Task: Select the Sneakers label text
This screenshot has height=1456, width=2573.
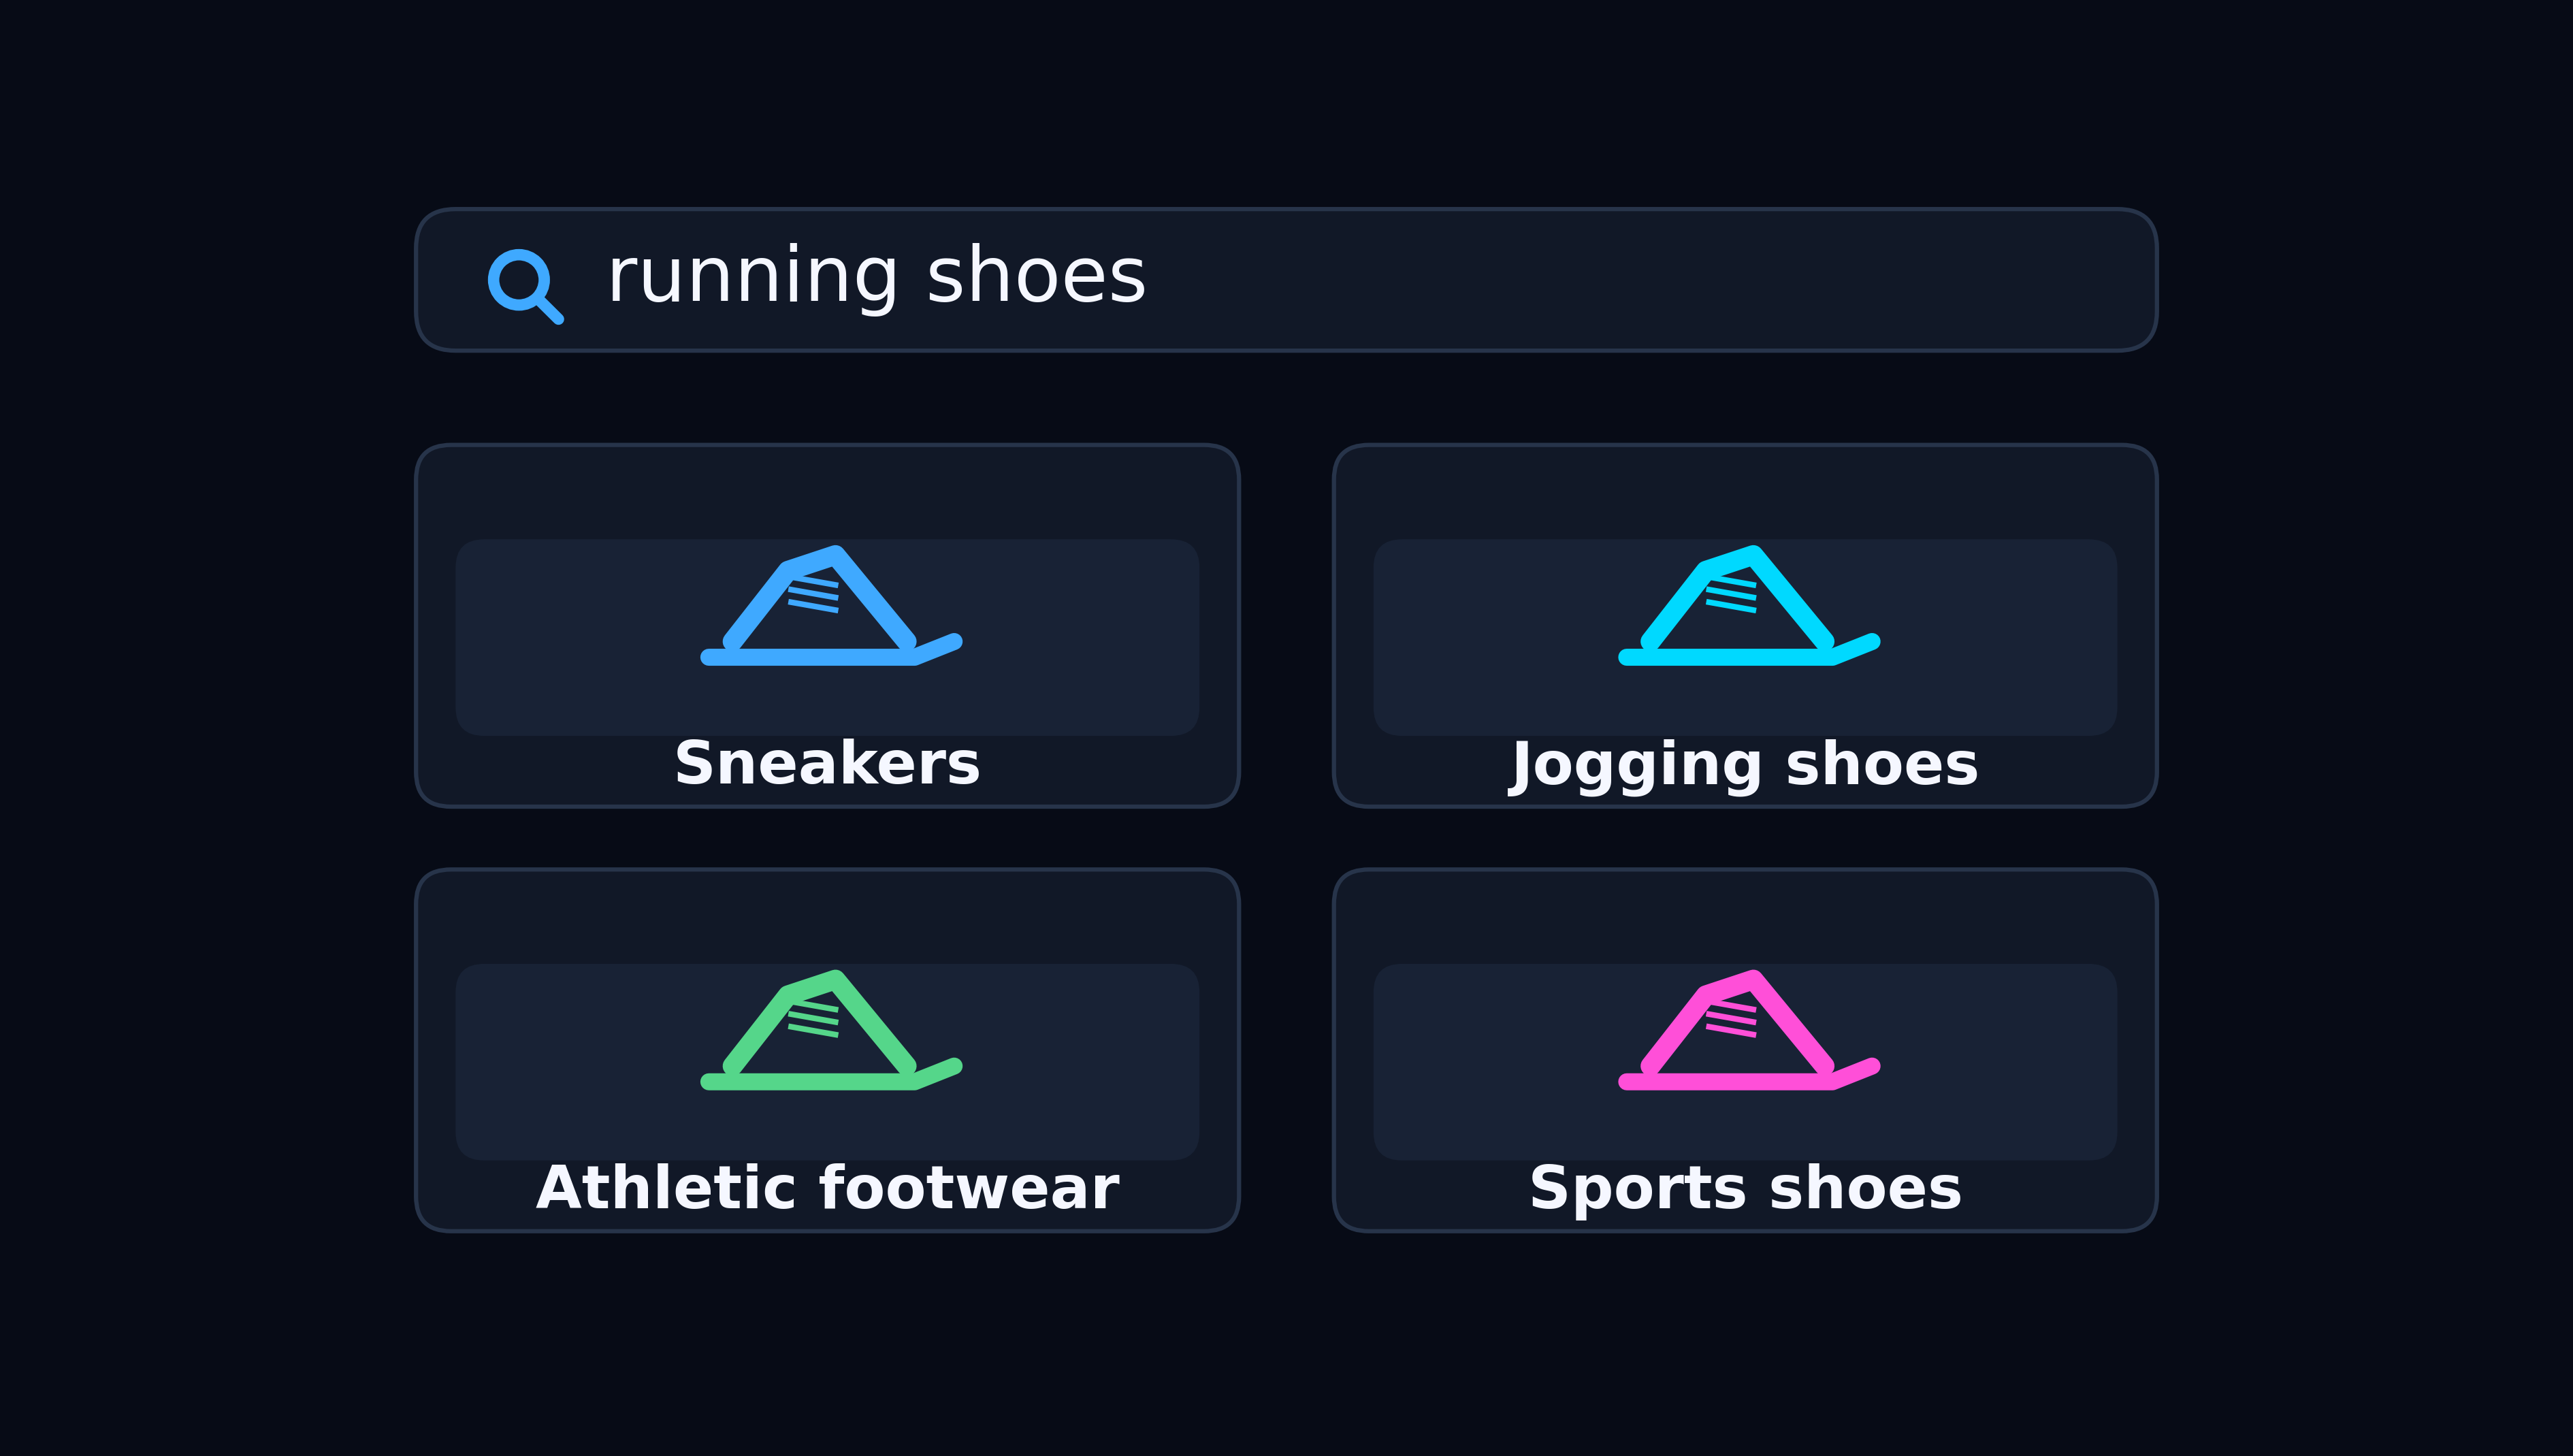Action: pos(827,763)
